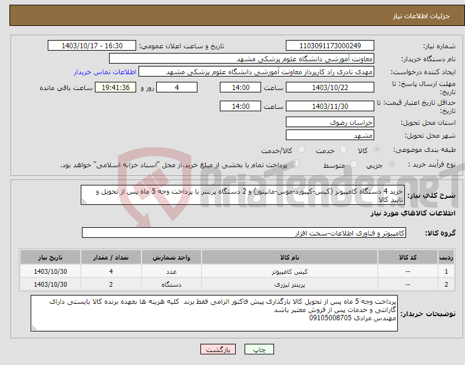Click the delivery province field خراسان رضوی
Viewport: 465px width, 365px height.
(x=330, y=122)
